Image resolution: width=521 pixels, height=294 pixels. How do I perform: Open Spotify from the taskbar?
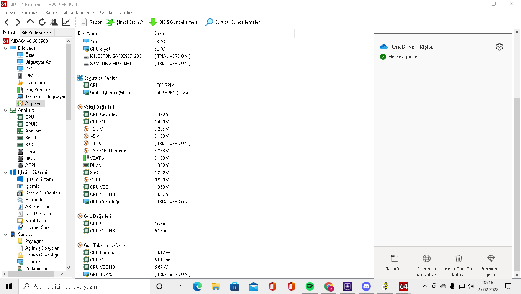(x=310, y=286)
